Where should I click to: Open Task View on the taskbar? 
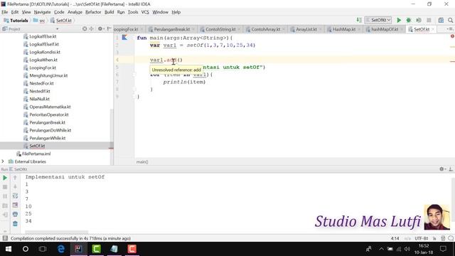point(43,249)
